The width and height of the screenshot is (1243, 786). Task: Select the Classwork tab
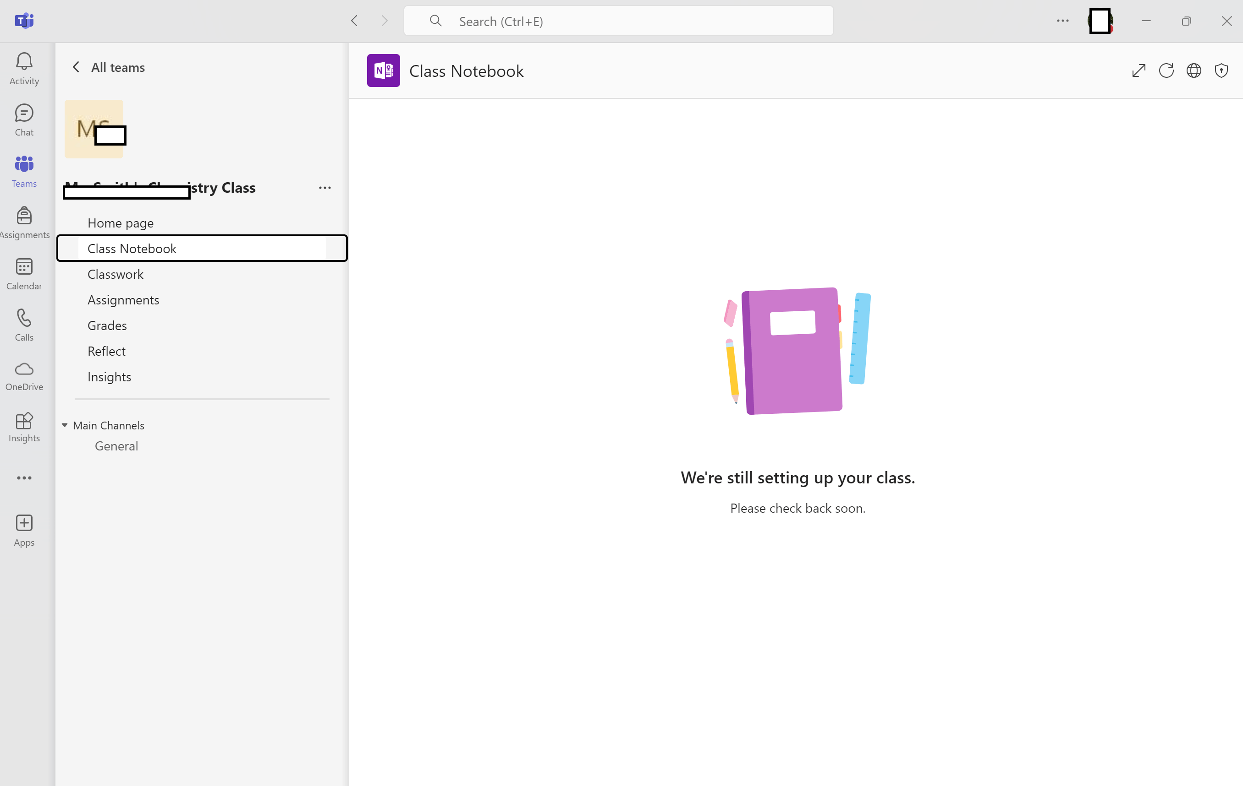115,274
